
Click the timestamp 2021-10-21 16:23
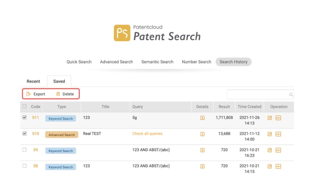point(249,153)
